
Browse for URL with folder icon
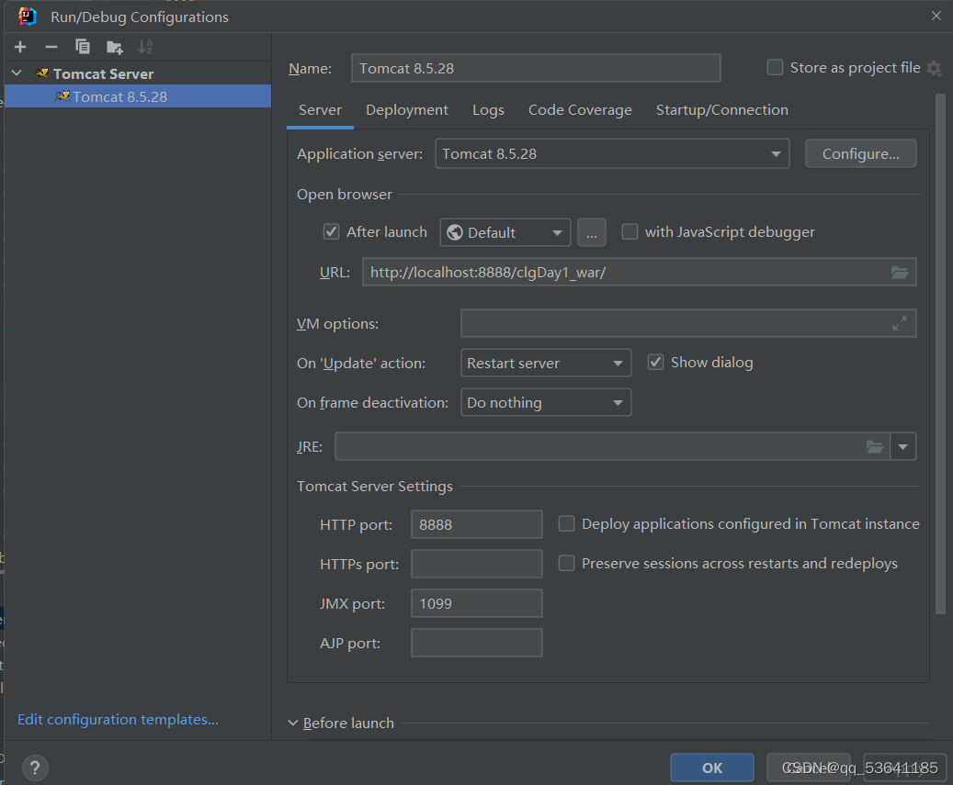[900, 273]
